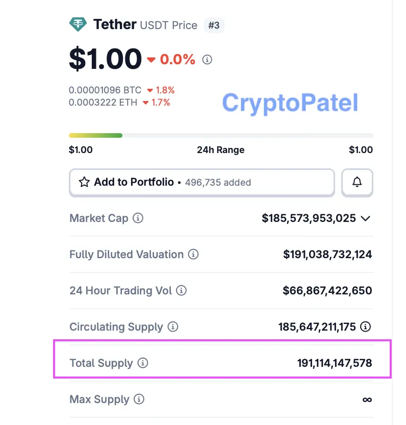Image resolution: width=406 pixels, height=425 pixels.
Task: Click the Fully Diluted Valuation info icon
Action: pyautogui.click(x=193, y=254)
